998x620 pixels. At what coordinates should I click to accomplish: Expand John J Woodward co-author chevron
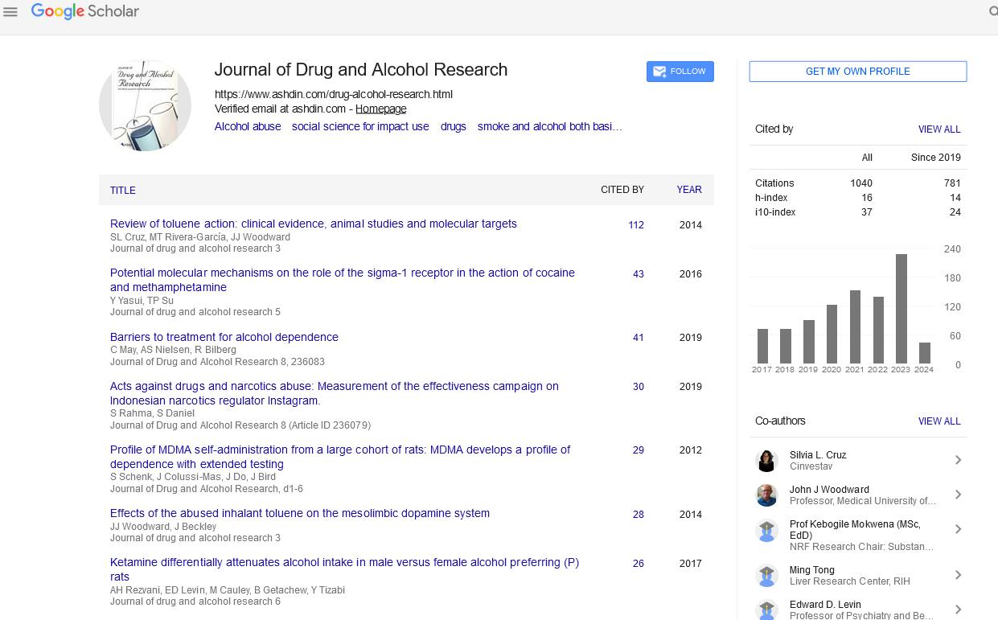[958, 495]
